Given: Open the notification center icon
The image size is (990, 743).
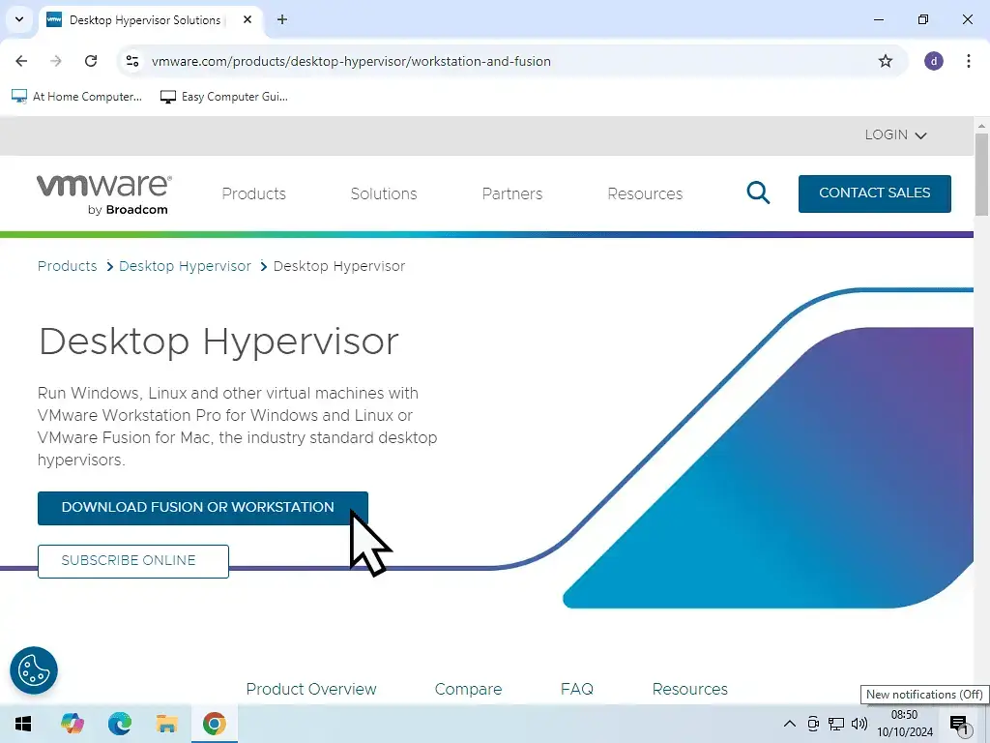Looking at the screenshot, I should pos(960,725).
